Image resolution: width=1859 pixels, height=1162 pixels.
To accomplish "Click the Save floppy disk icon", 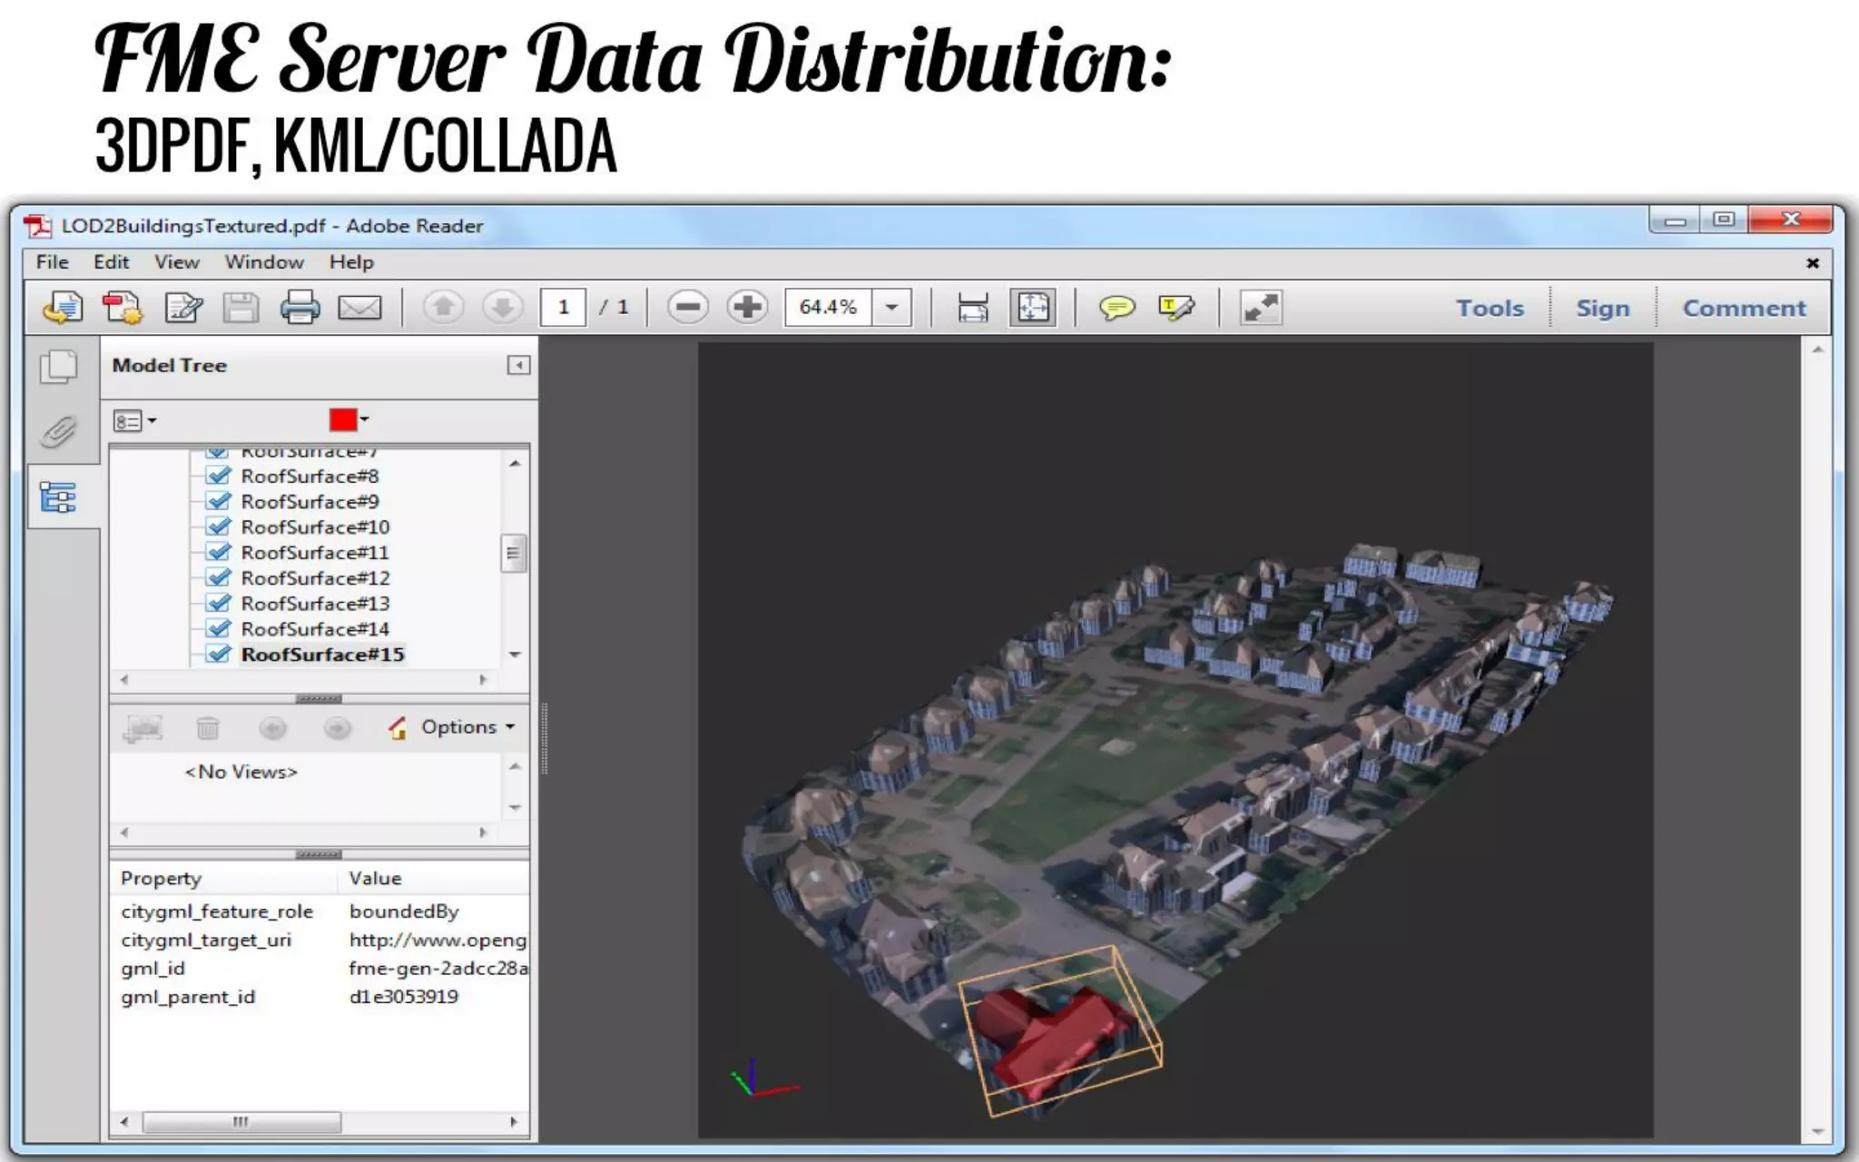I will click(x=241, y=308).
